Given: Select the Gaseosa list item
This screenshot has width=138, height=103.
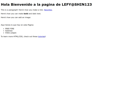Looking at the screenshot, I should pyautogui.click(x=9, y=31).
